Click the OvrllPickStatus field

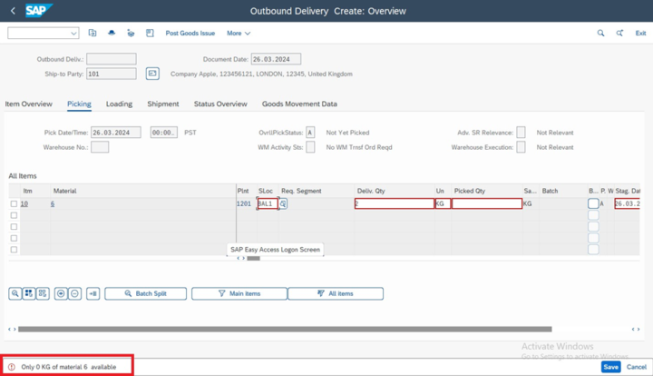coord(310,133)
